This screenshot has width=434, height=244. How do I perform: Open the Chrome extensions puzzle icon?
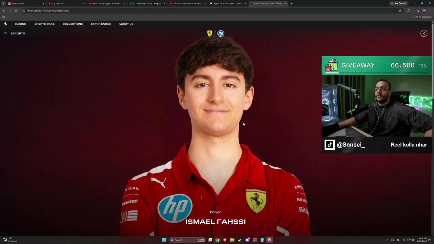coord(409,11)
